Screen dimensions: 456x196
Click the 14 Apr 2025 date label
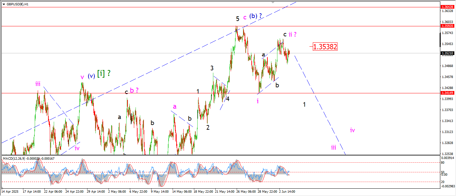tap(9, 192)
